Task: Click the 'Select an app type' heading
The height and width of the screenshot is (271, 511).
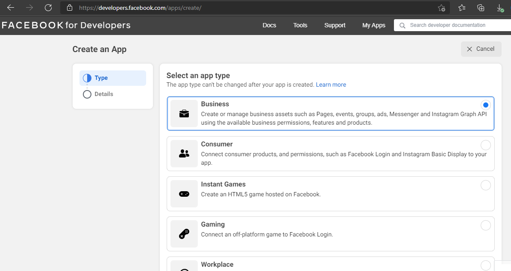Action: 198,76
